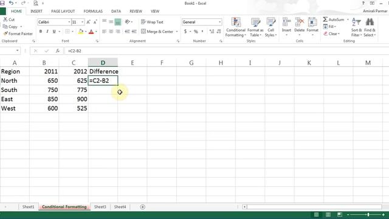389x219 pixels.
Task: Activate the Format Painter brush
Action: click(x=18, y=33)
